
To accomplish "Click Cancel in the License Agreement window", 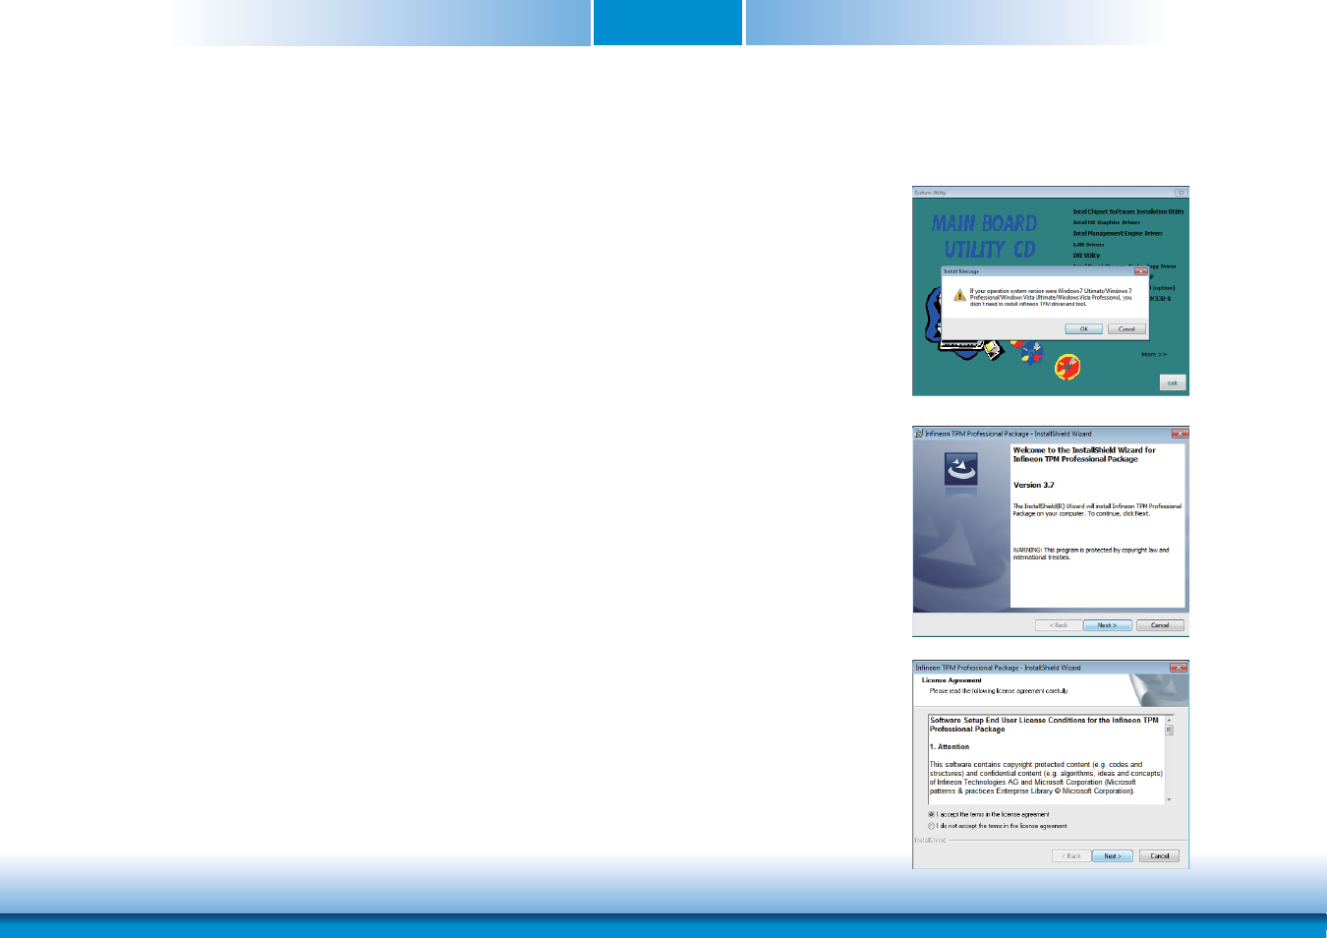I will [1160, 856].
